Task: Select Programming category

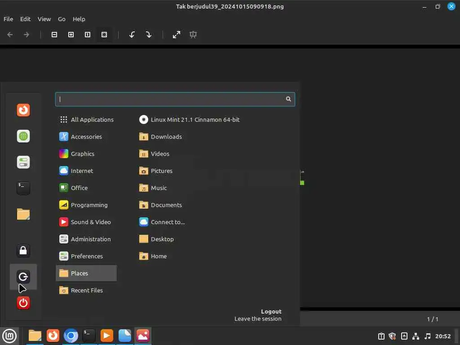Action: coord(86,205)
